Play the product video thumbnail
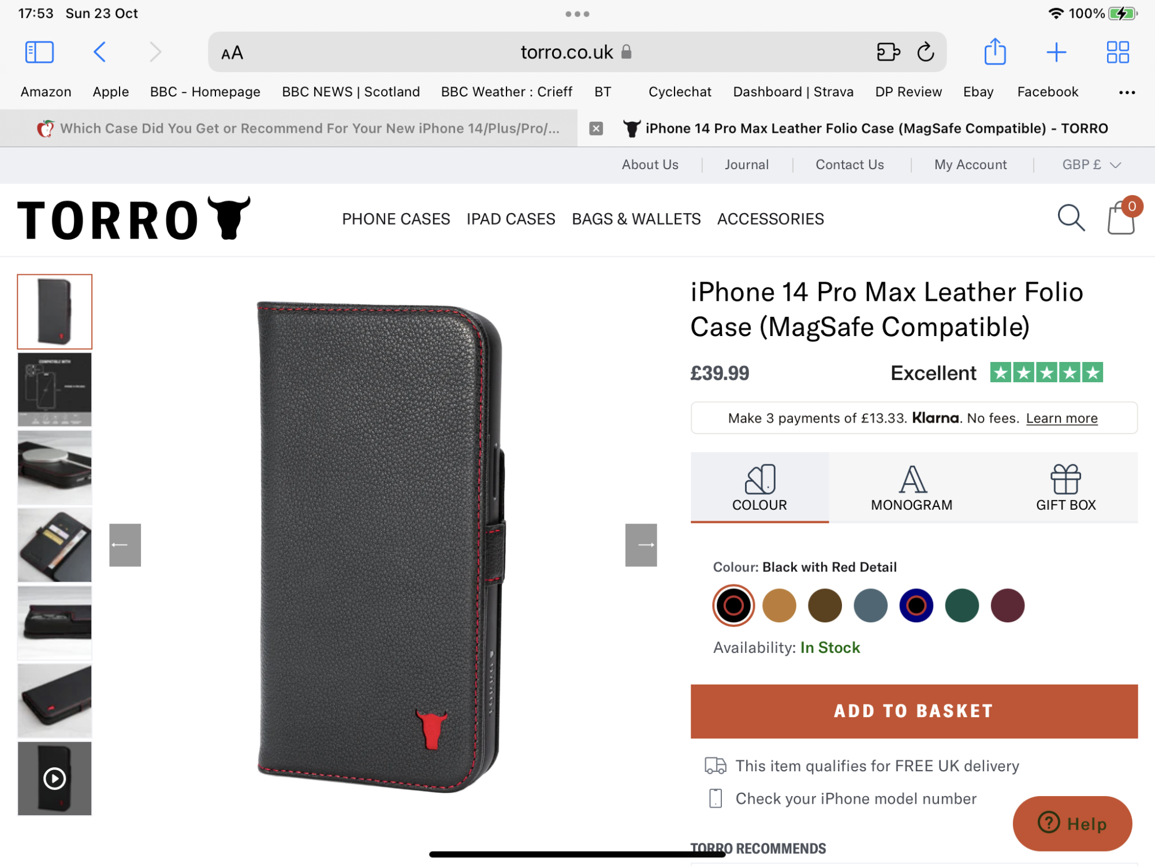Viewport: 1155px width, 866px height. 55,778
